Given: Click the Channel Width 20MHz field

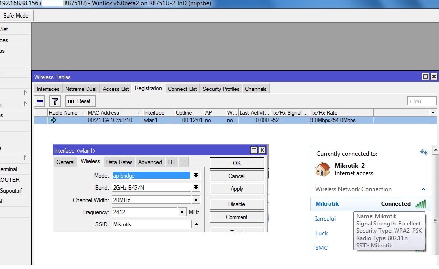Looking at the screenshot, I should 152,200.
